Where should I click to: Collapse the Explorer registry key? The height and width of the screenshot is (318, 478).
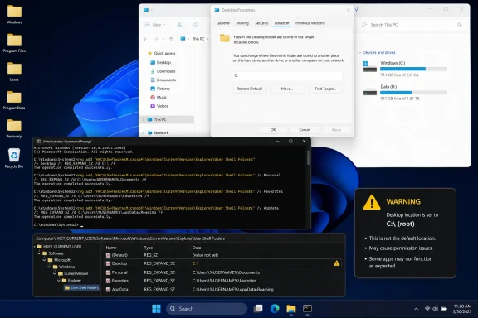point(59,280)
